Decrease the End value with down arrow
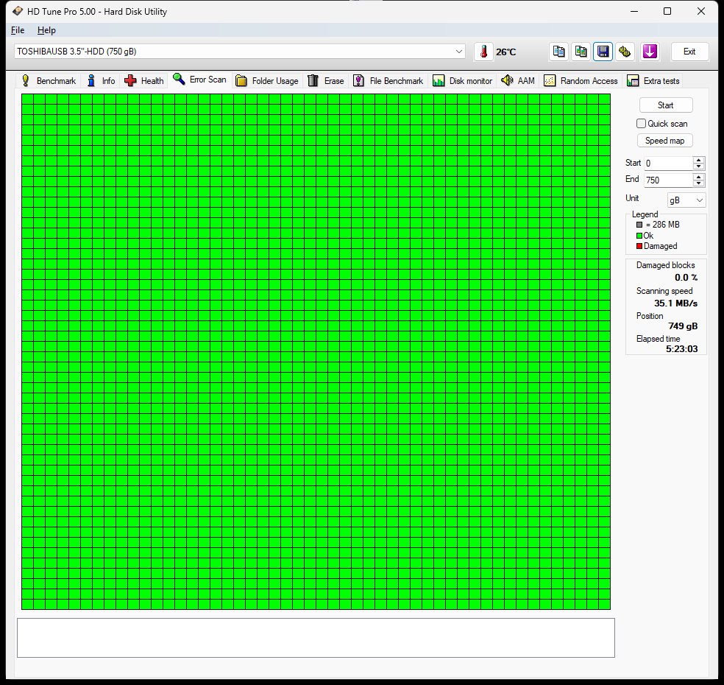The image size is (724, 685). click(699, 183)
